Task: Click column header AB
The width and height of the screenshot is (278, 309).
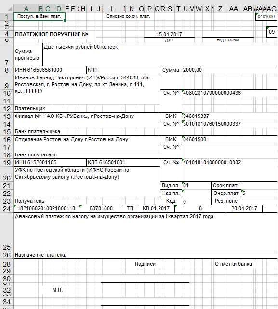Action: [248, 9]
